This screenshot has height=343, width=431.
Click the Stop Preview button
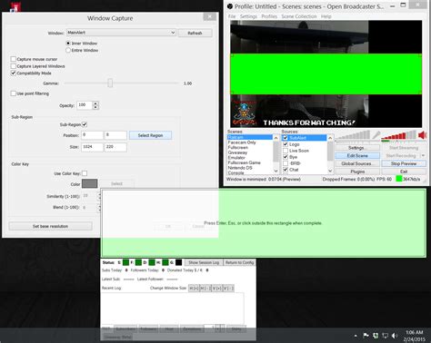click(404, 163)
